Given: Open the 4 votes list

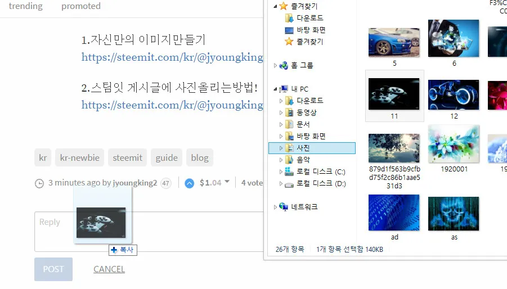Looking at the screenshot, I should [x=252, y=183].
